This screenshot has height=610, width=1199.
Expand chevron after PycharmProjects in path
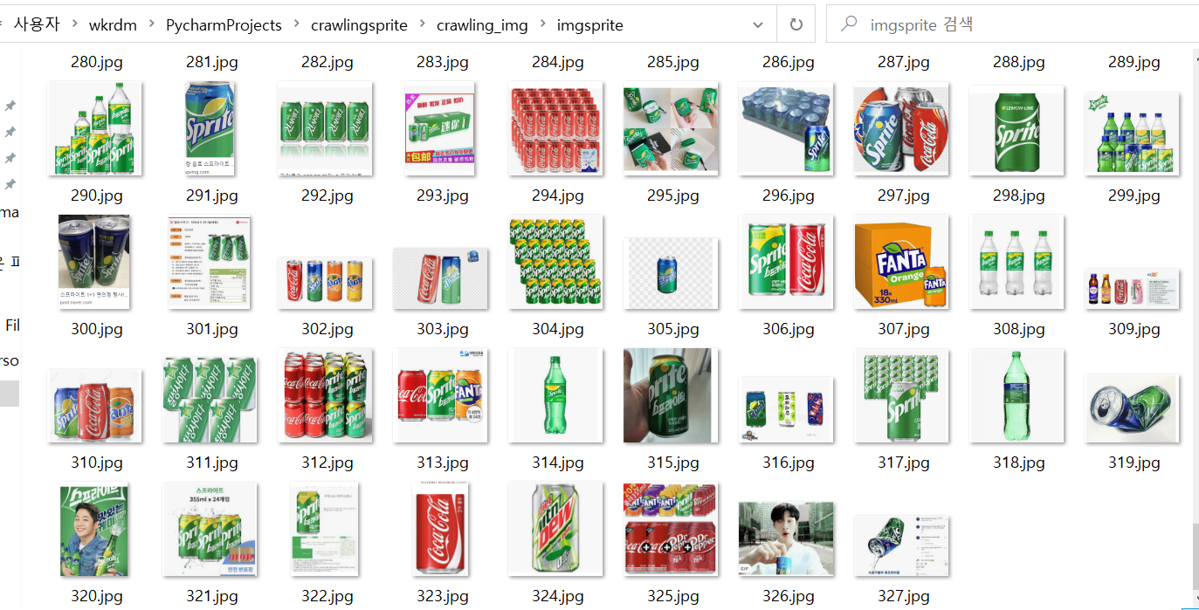[297, 24]
